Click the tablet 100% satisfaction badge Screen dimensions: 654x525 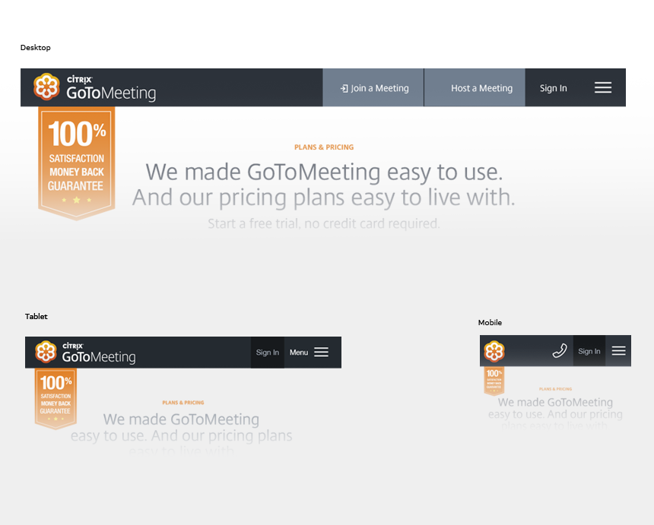[56, 397]
